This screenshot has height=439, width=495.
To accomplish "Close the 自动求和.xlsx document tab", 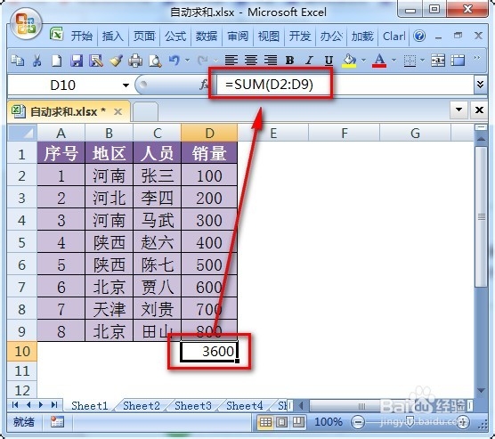I will tap(118, 111).
